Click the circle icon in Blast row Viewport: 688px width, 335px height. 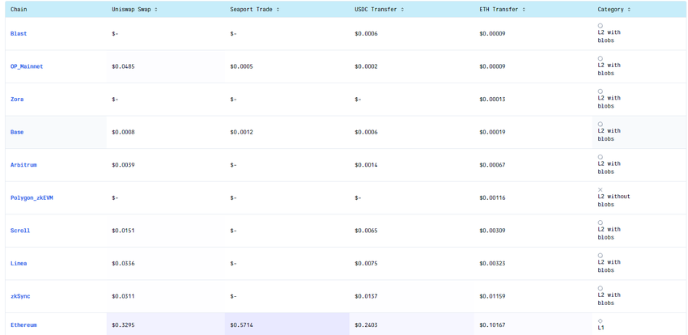click(x=601, y=26)
